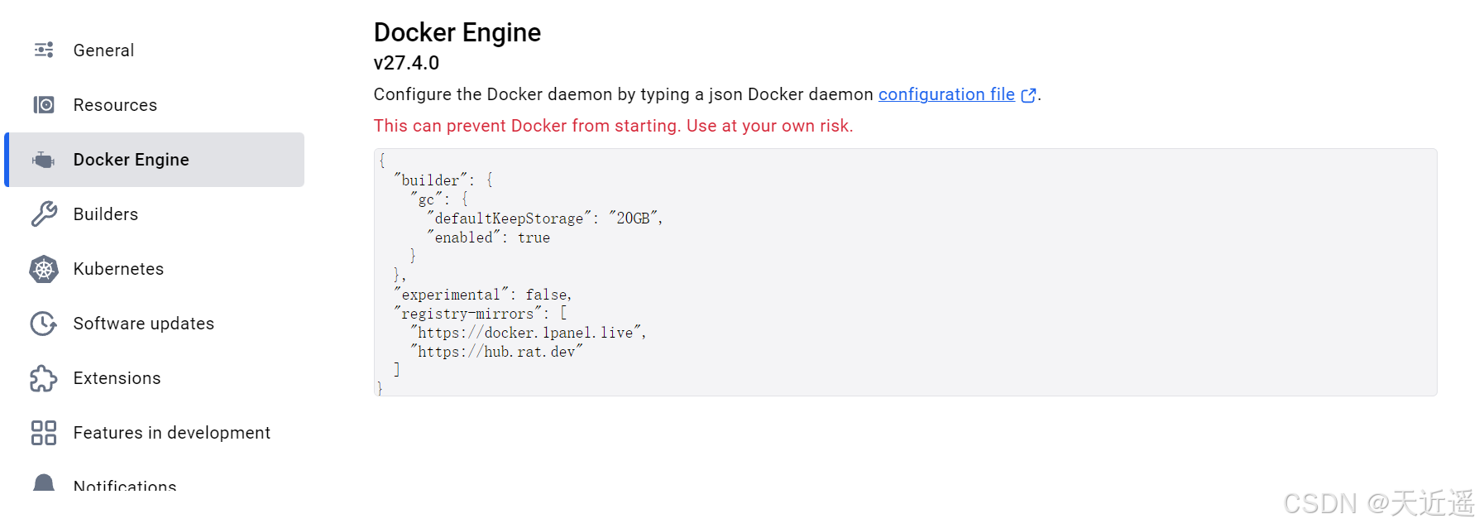Click the https://docker.1panel.live mirror line

coord(529,333)
